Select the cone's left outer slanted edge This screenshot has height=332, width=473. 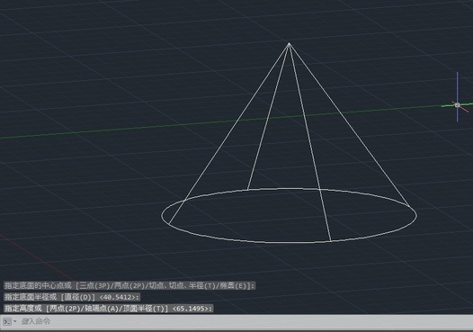coord(229,133)
